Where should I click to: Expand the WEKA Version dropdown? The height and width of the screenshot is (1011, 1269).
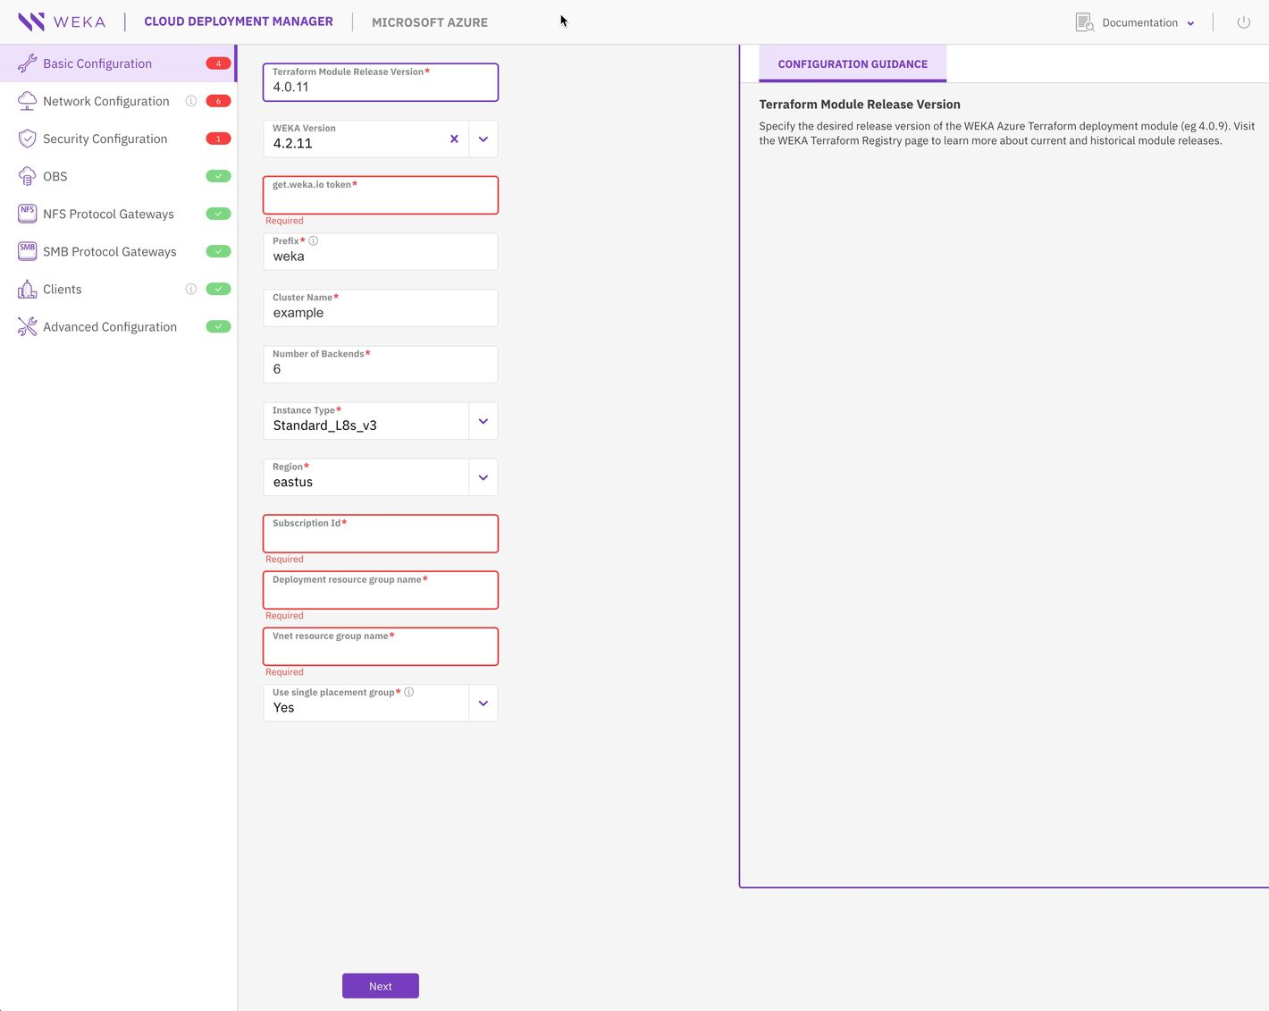pos(483,139)
